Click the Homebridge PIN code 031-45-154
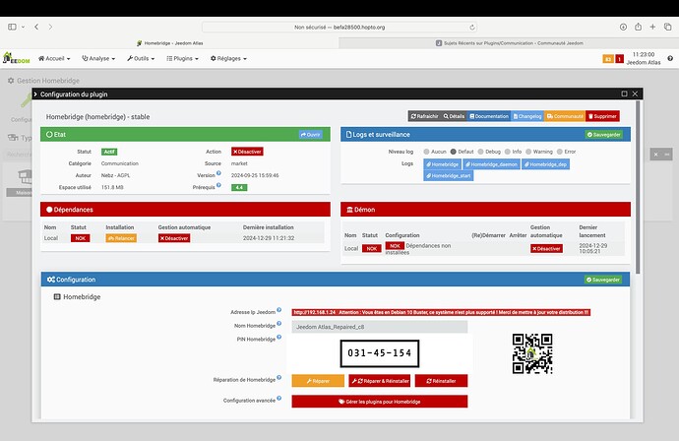The height and width of the screenshot is (441, 679). 379,353
